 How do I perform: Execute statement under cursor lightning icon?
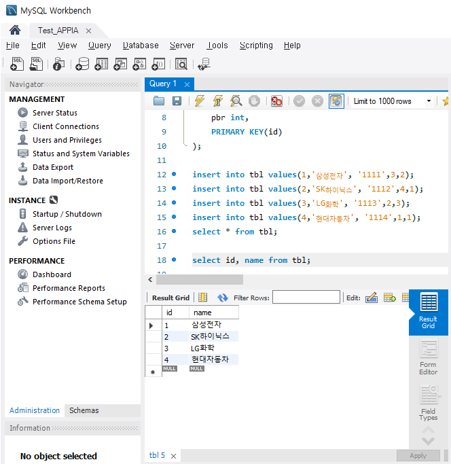click(218, 101)
